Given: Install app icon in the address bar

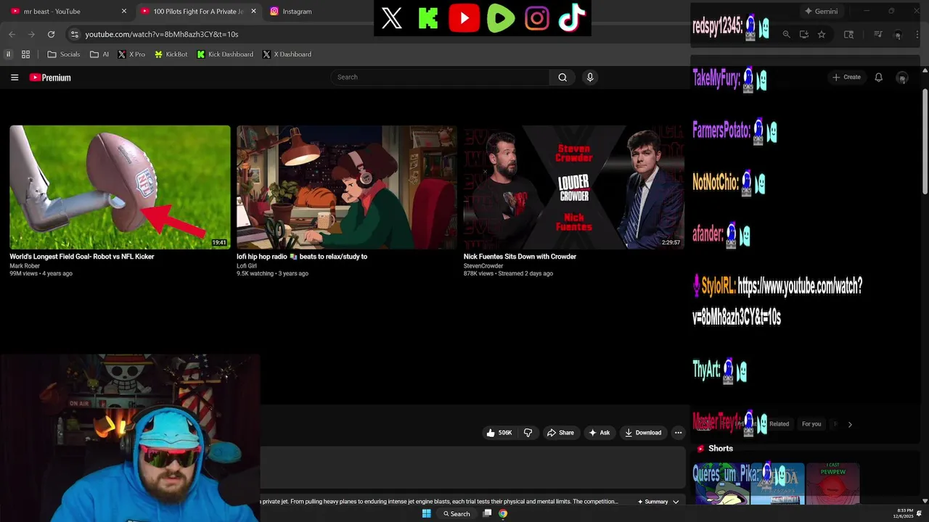Looking at the screenshot, I should point(804,34).
